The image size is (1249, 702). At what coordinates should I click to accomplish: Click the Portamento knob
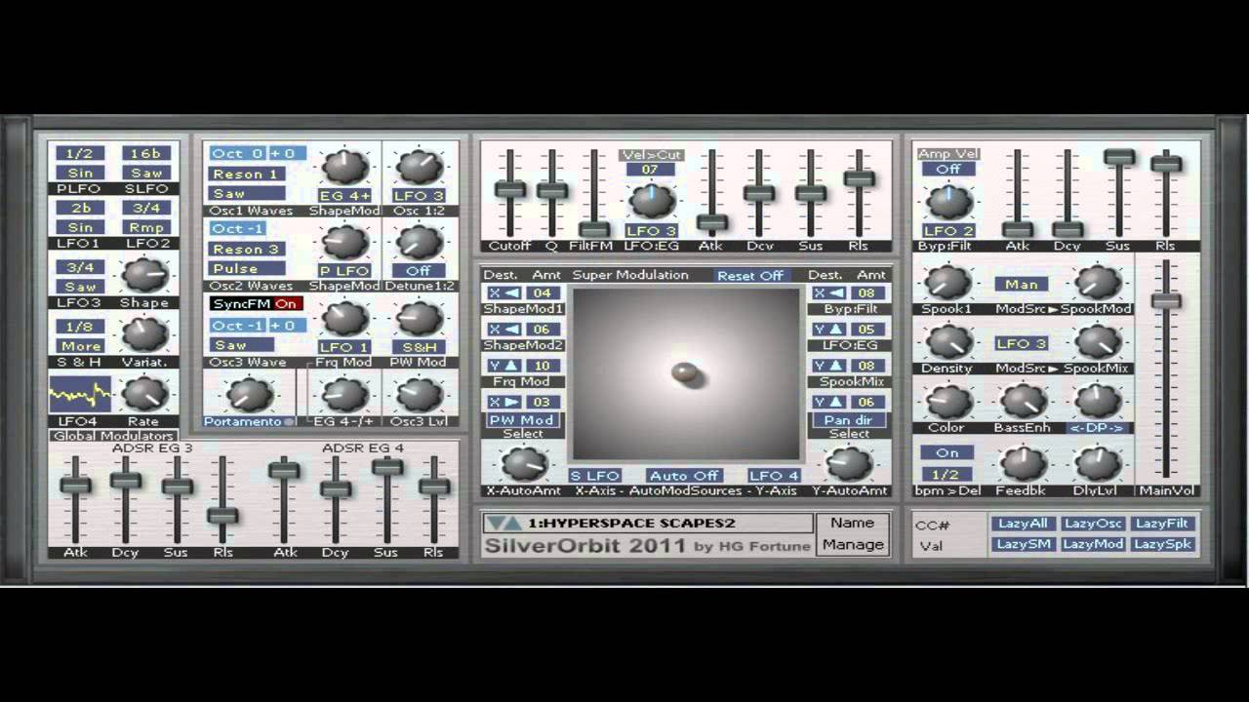[x=249, y=394]
